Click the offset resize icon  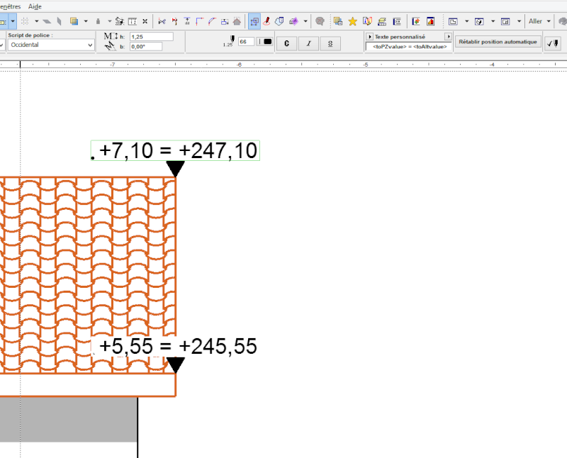tap(225, 21)
